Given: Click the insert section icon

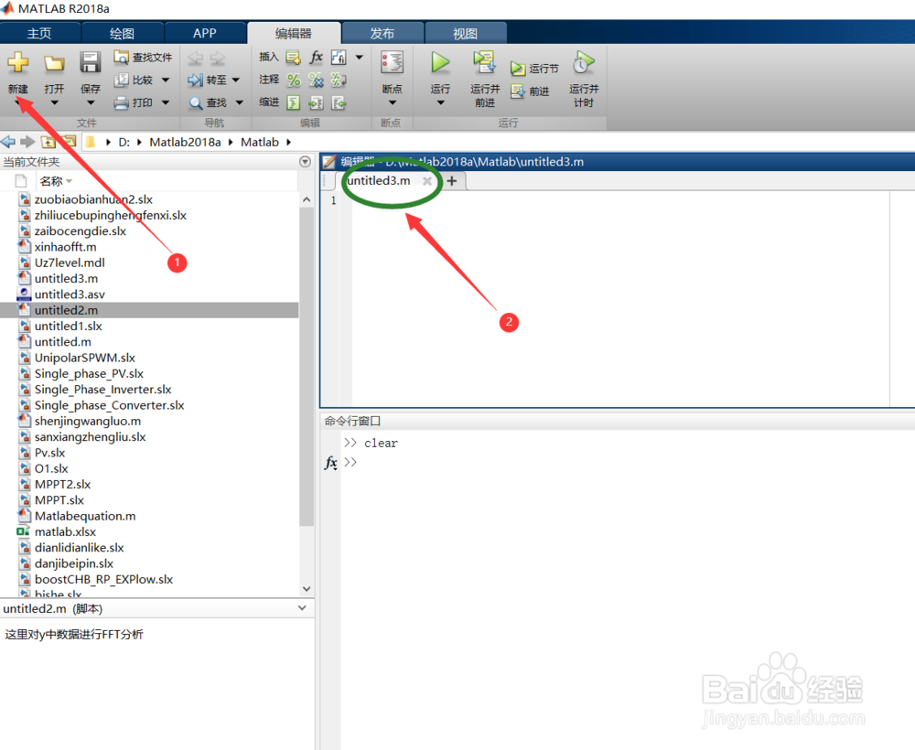Looking at the screenshot, I should (293, 57).
